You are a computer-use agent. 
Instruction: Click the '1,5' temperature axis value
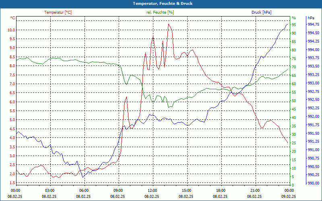pos(12,183)
